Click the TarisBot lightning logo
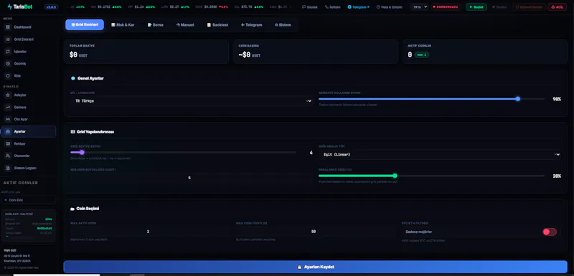 [9, 6]
